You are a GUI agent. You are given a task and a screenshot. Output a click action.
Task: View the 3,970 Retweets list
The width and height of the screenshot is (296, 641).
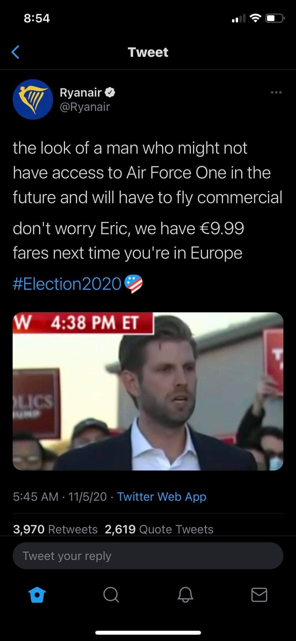[55, 529]
